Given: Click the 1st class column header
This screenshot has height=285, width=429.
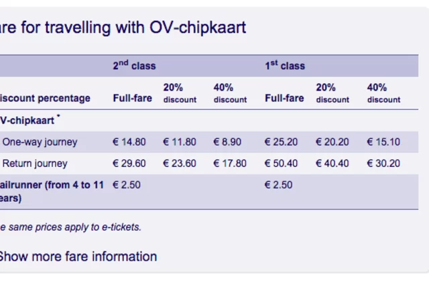Looking at the screenshot, I should tap(285, 66).
